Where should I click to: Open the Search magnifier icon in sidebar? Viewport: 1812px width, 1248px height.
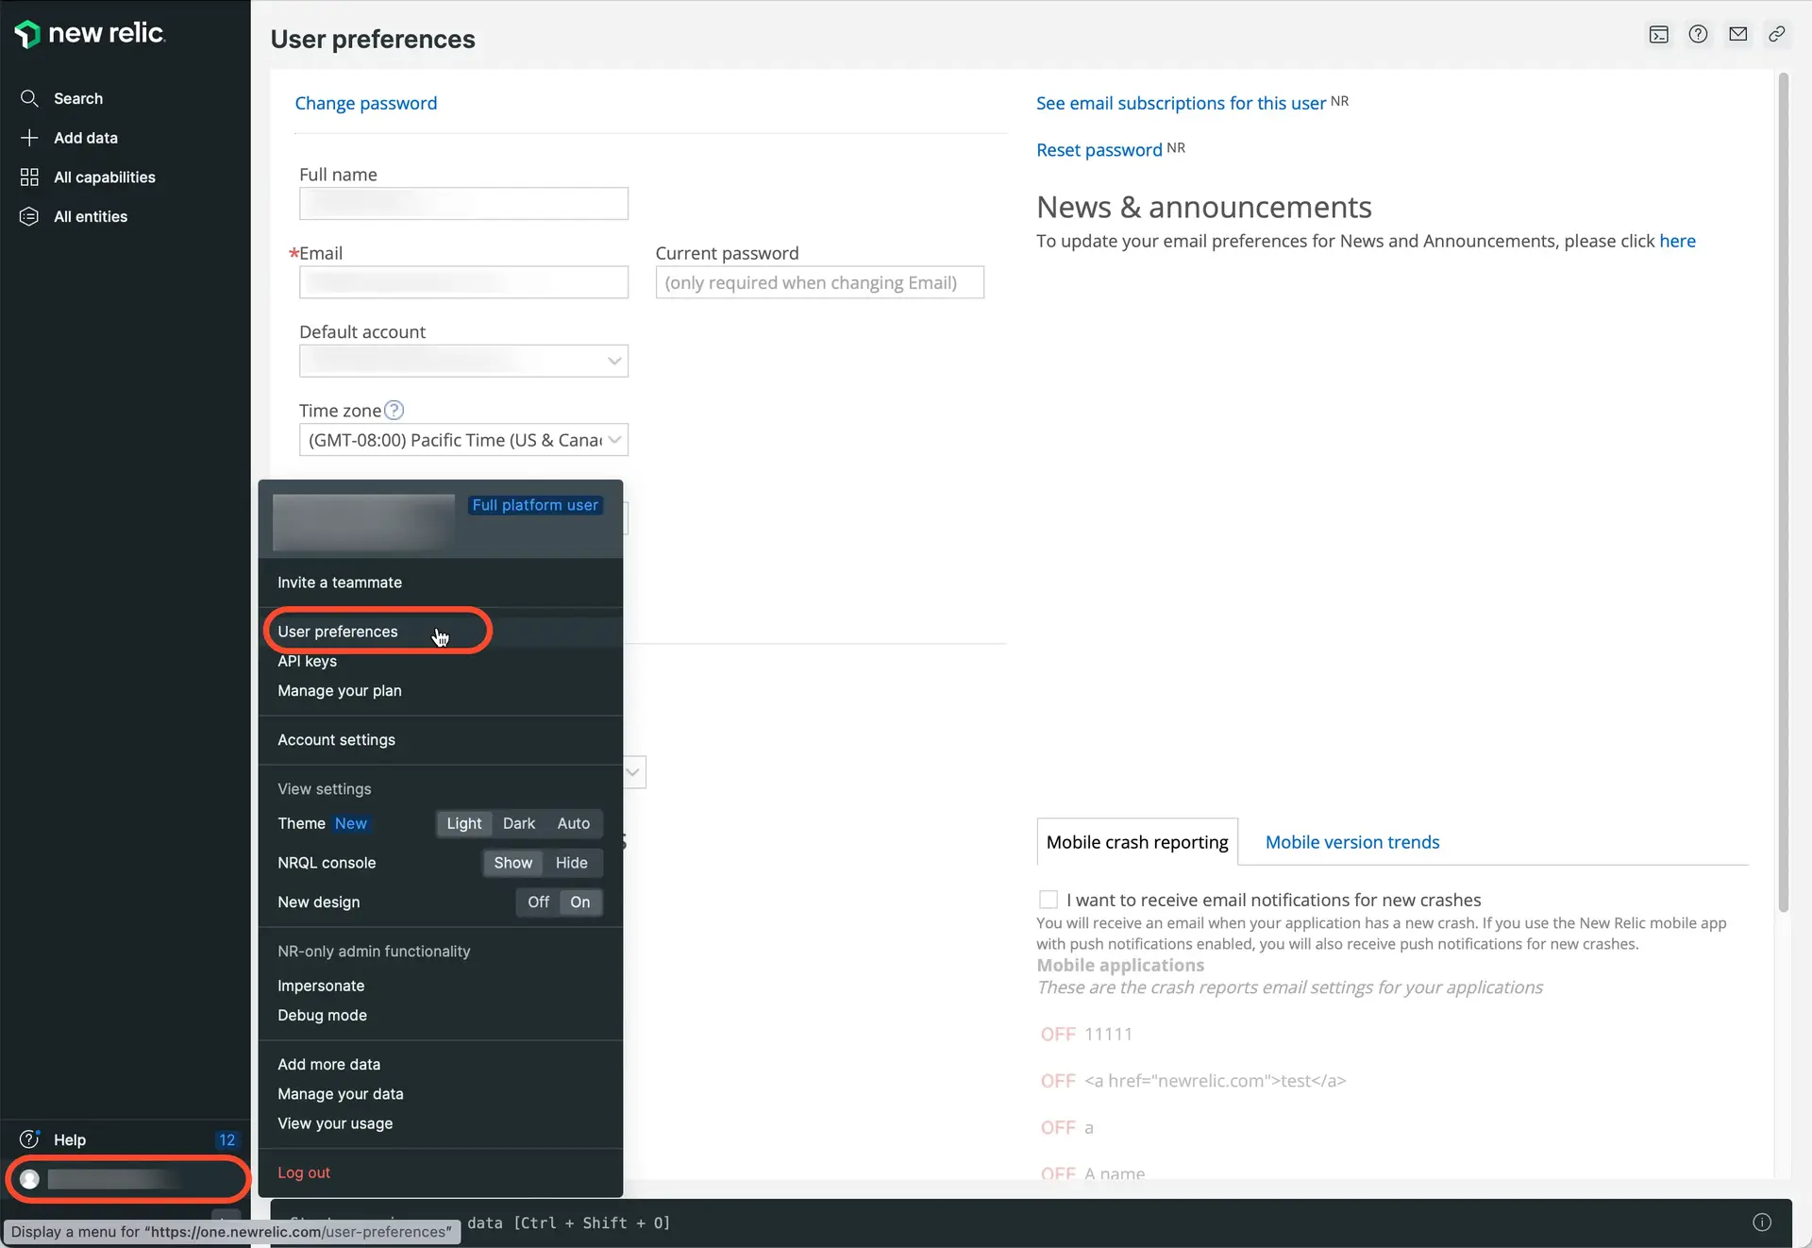[x=29, y=98]
